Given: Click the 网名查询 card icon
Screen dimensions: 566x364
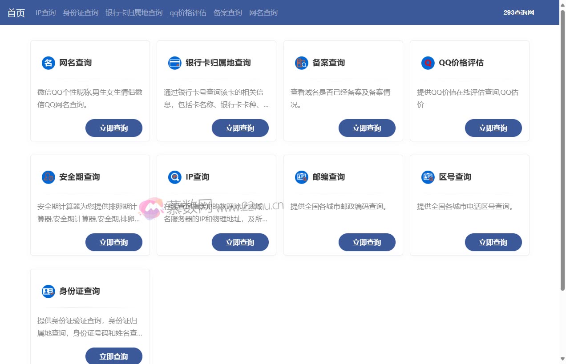Looking at the screenshot, I should [x=48, y=63].
